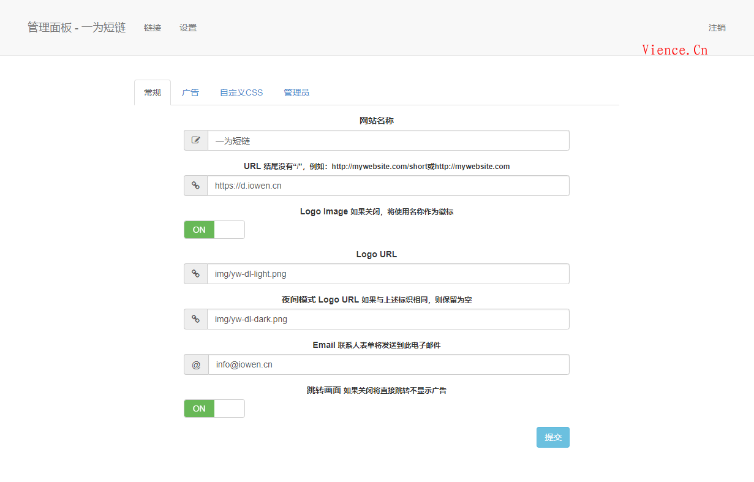Click the 管理面板 - 一为短链 brand title
This screenshot has height=482, width=754.
pyautogui.click(x=75, y=28)
